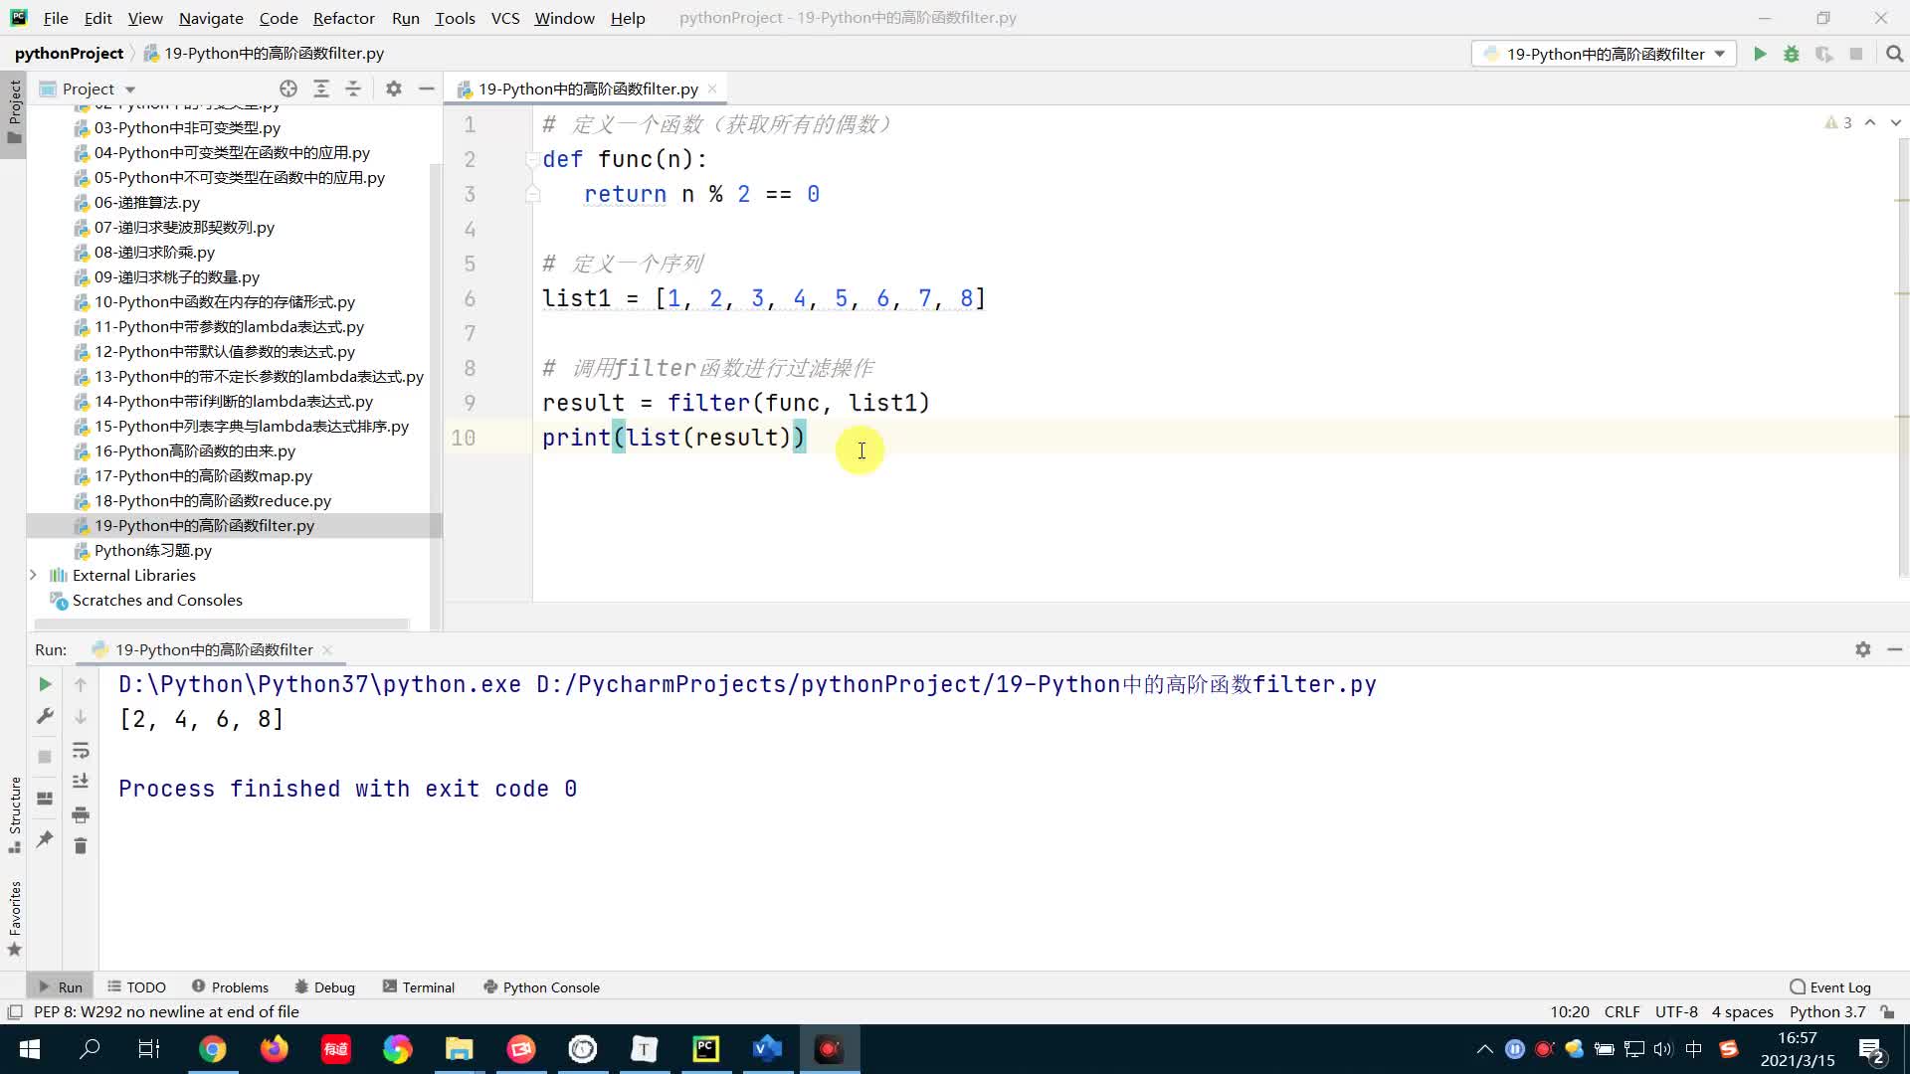
Task: Hide the Project tool window
Action: pyautogui.click(x=427, y=89)
